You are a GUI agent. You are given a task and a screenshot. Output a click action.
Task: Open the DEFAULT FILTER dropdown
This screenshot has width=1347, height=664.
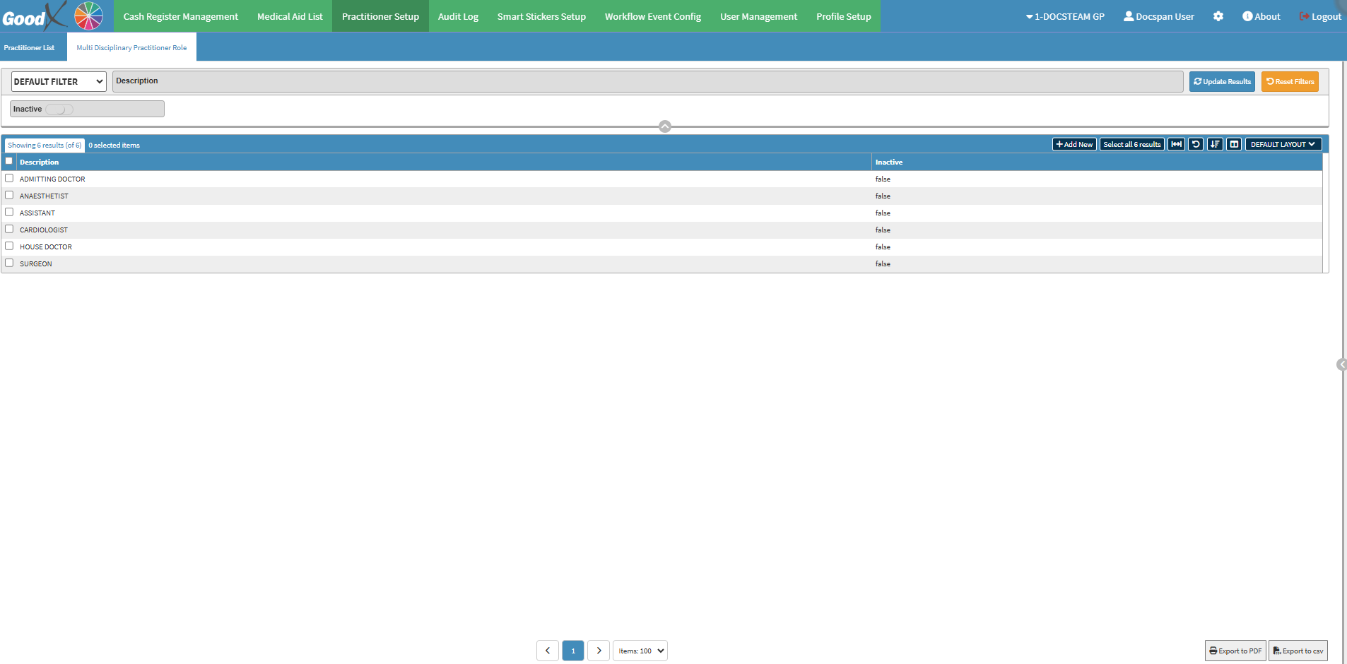coord(59,82)
